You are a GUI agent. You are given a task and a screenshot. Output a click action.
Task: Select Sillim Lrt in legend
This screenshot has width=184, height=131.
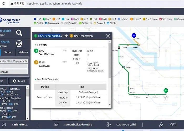click(x=111, y=23)
